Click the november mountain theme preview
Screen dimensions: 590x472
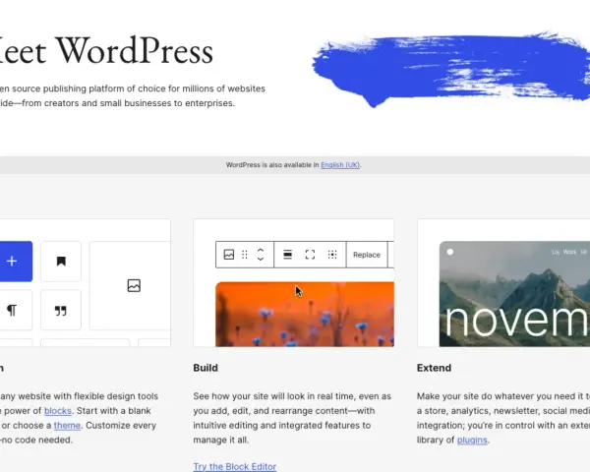pos(514,294)
